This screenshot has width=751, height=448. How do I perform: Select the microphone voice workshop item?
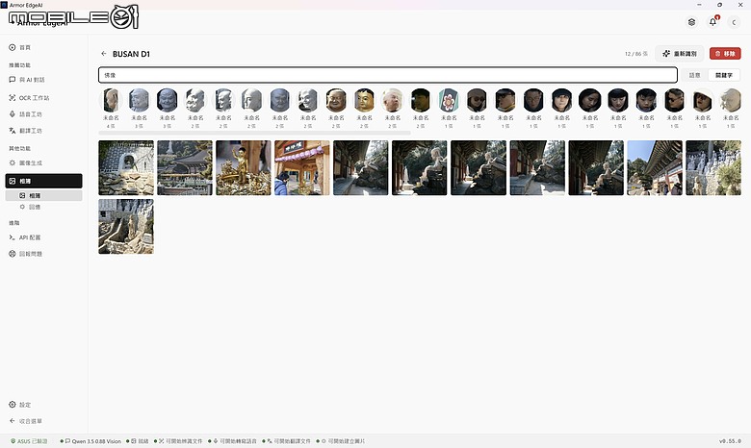point(25,114)
